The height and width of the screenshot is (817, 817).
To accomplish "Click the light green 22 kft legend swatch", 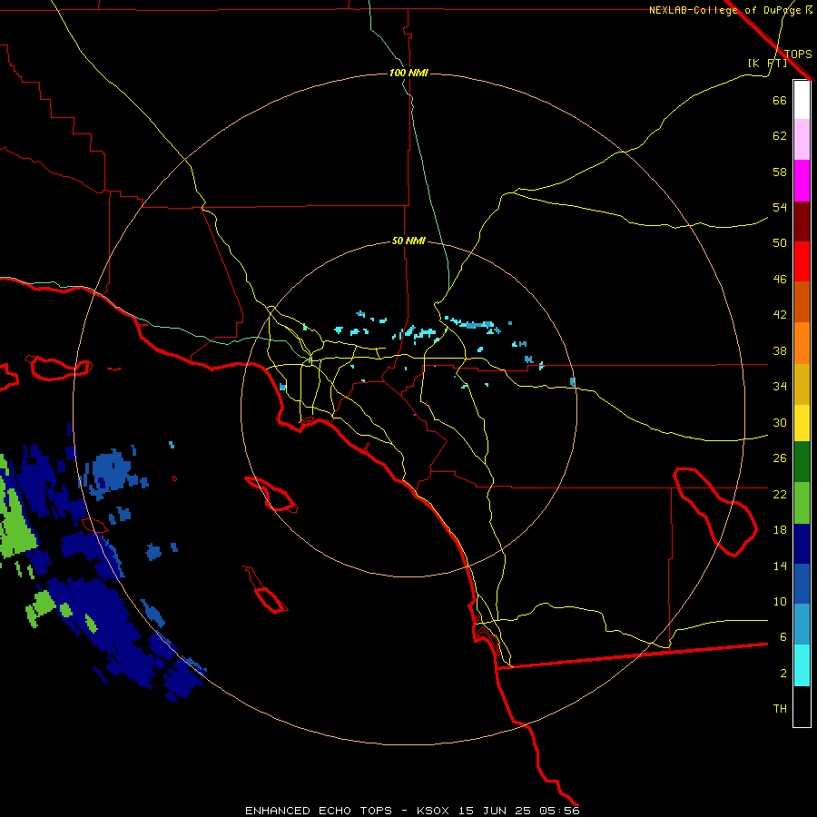I will (802, 503).
